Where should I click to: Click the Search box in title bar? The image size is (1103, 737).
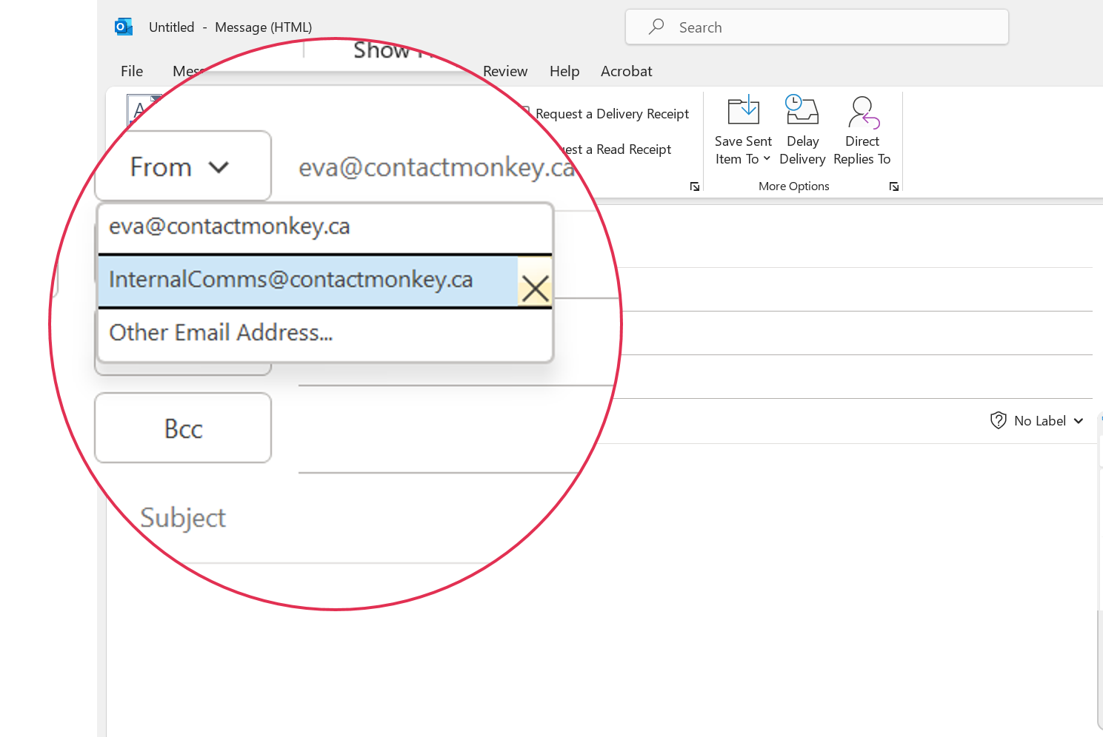pos(816,27)
